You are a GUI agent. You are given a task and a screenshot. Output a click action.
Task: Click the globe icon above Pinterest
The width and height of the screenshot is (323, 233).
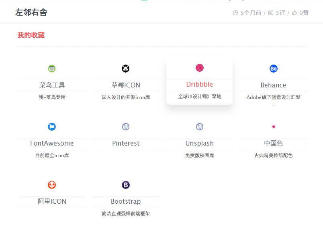coord(126,127)
